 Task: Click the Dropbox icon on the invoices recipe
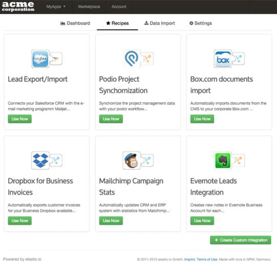click(40, 160)
